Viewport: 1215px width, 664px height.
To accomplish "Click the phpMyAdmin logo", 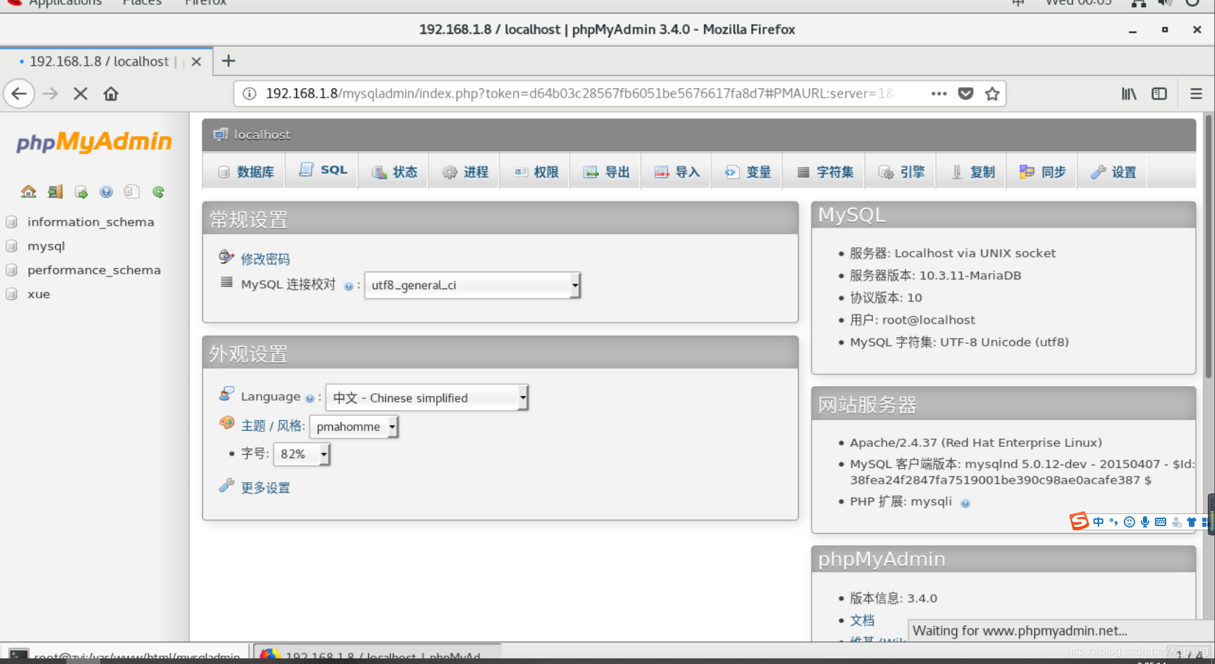I will coord(94,142).
